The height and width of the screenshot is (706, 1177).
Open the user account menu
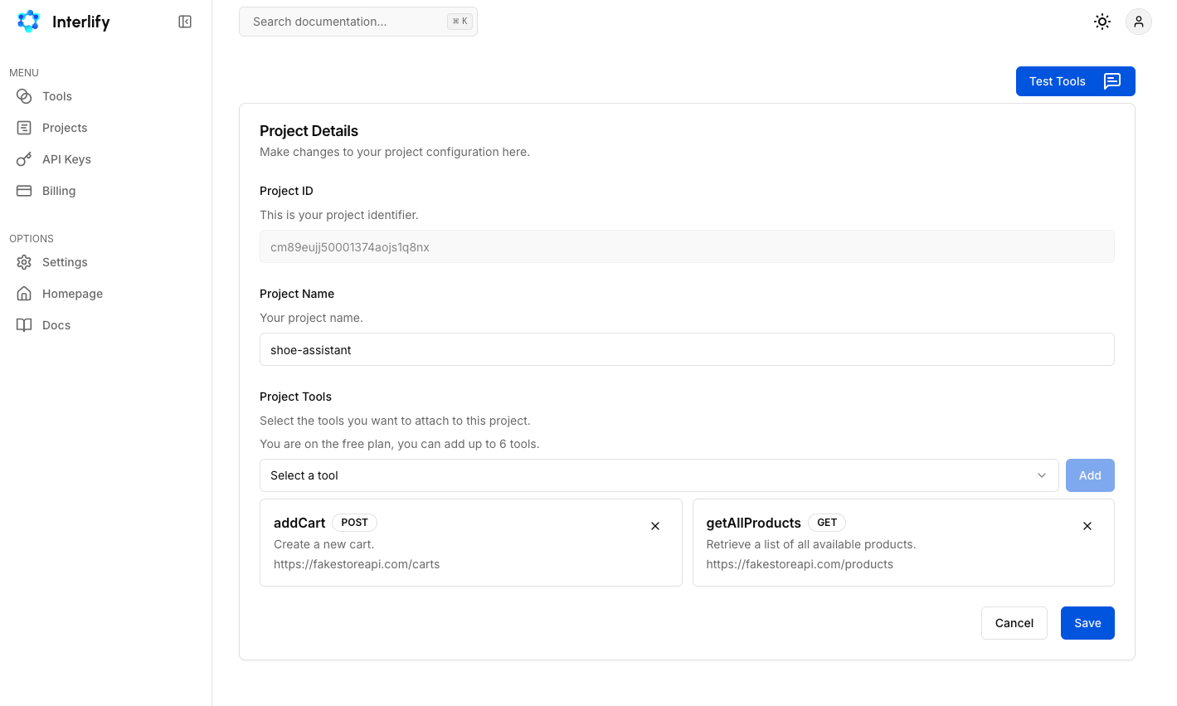(1138, 22)
